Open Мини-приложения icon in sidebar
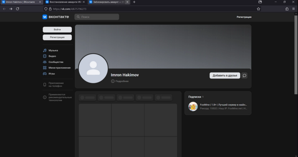Viewport: 298px width, 157px height. [x=45, y=68]
